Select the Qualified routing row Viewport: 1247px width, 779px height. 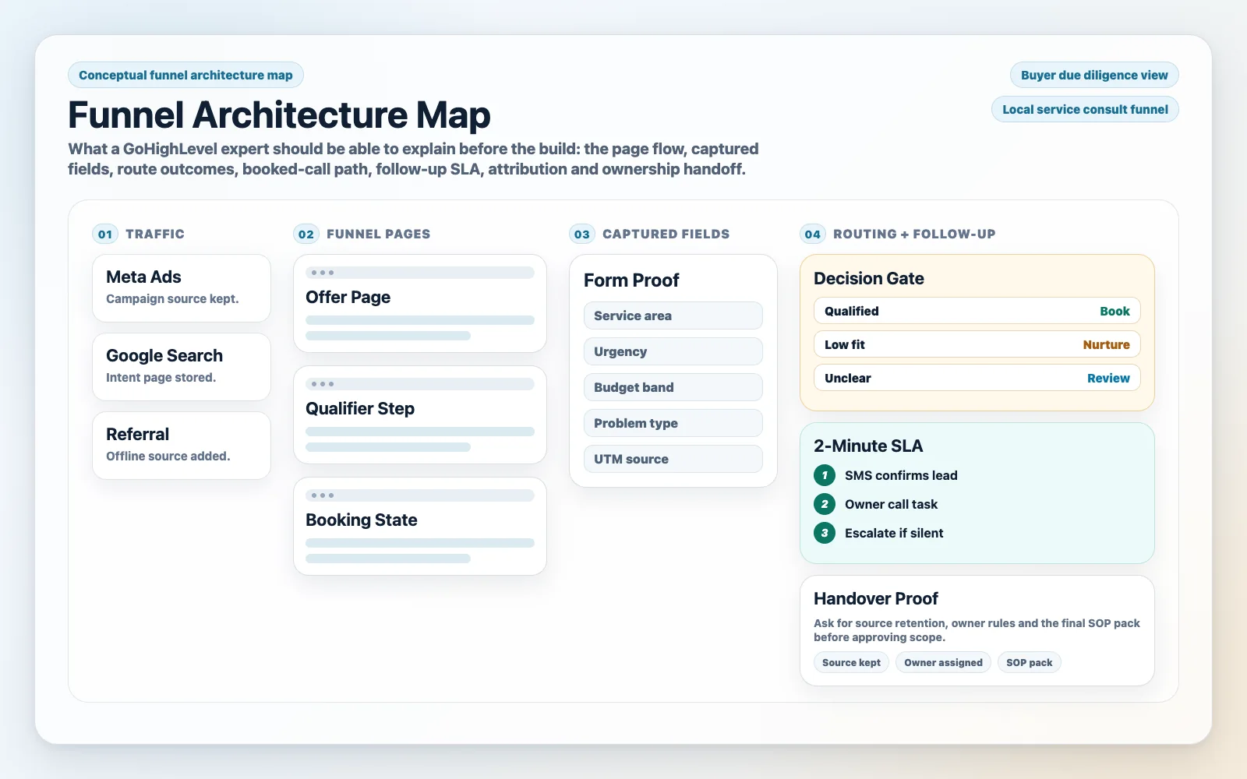(977, 311)
